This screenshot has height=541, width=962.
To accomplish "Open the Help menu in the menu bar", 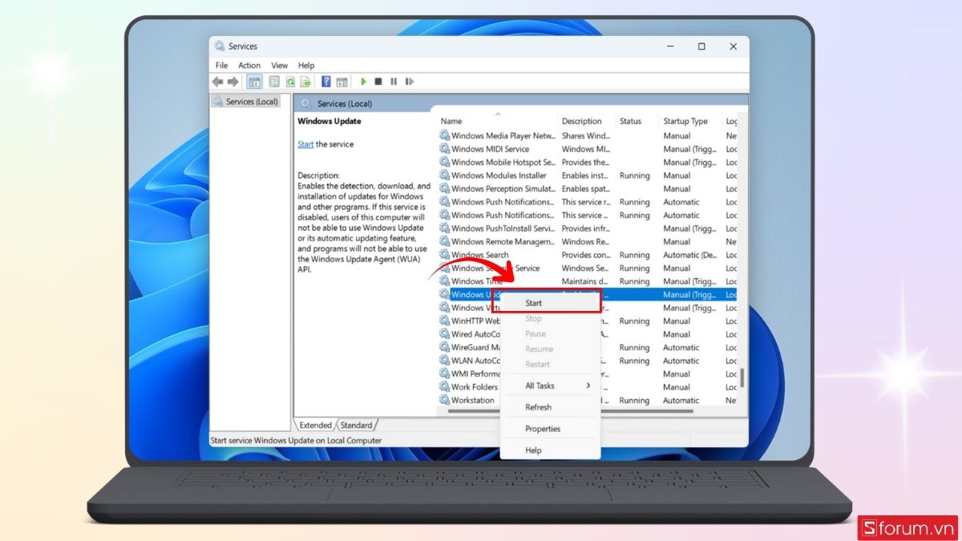I will click(x=306, y=65).
